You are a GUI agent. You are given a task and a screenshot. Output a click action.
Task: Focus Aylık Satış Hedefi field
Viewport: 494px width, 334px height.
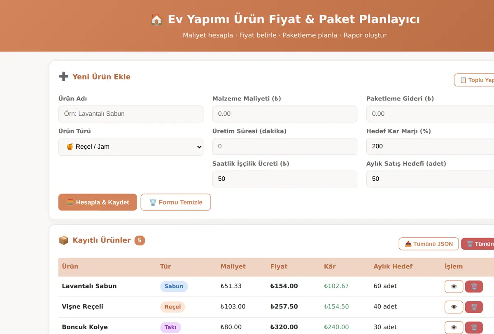[x=430, y=179]
